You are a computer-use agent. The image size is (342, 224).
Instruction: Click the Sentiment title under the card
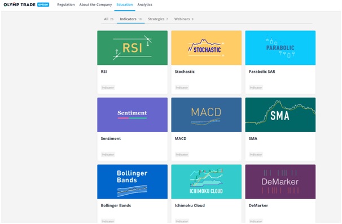[x=111, y=138]
